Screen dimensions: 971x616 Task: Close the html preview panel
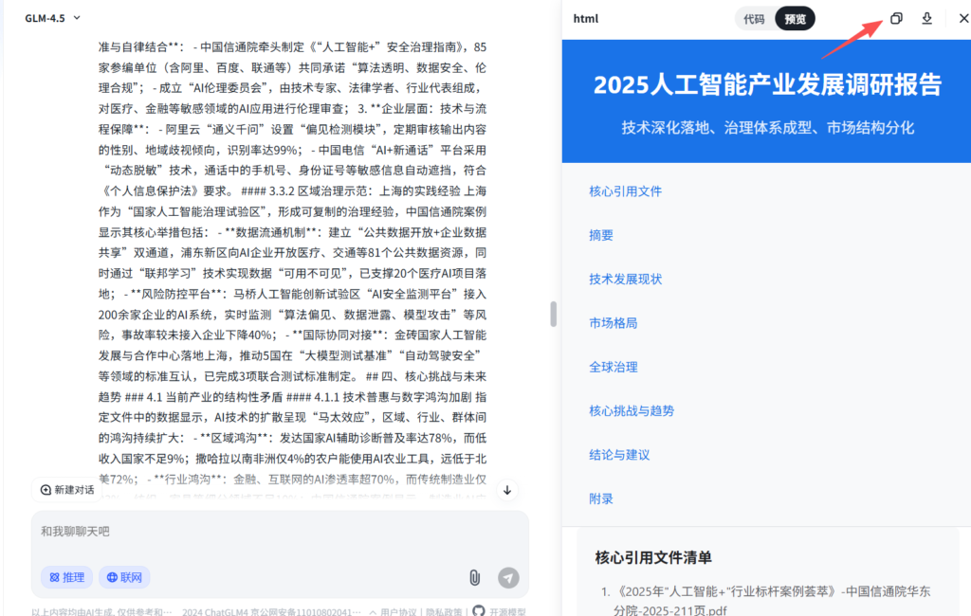point(960,19)
